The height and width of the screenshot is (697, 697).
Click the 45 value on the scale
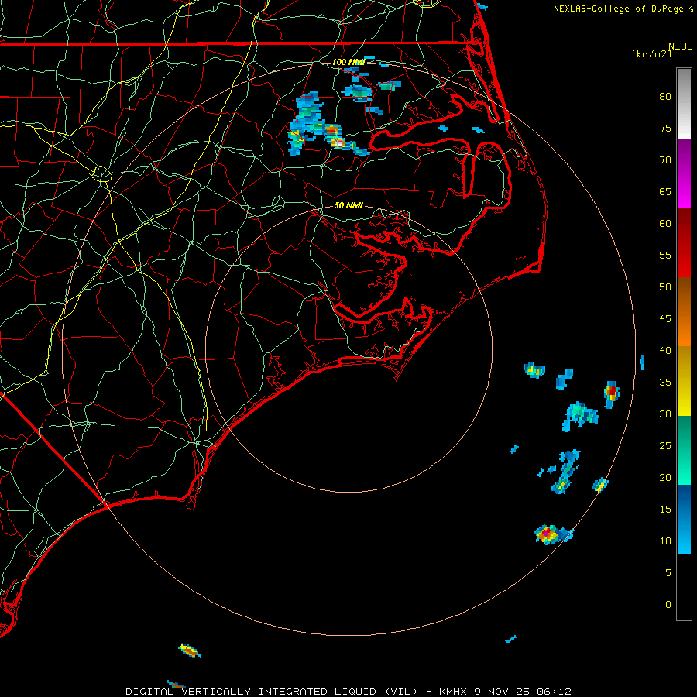click(665, 319)
